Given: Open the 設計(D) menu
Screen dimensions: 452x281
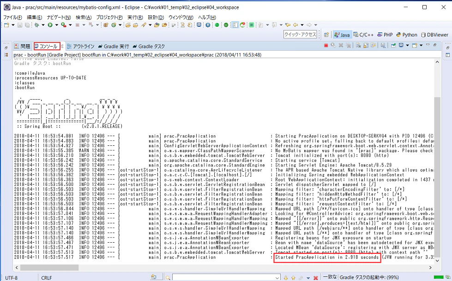Looking at the screenshot, I should click(156, 17).
